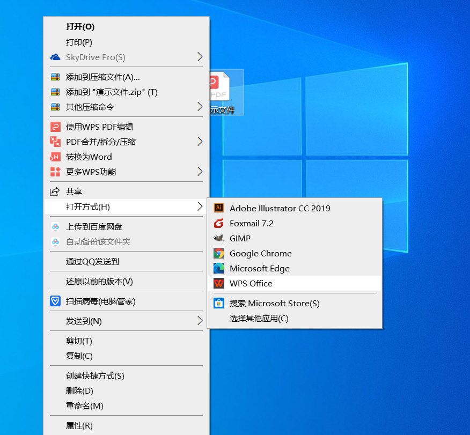The height and width of the screenshot is (435, 470).
Task: Click the share arrow icon beside 共享
Action: click(55, 191)
